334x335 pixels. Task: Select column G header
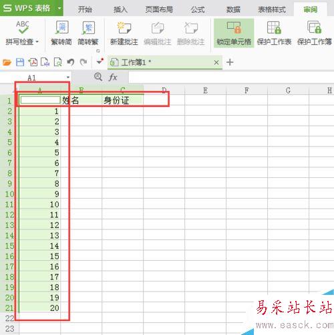288,90
